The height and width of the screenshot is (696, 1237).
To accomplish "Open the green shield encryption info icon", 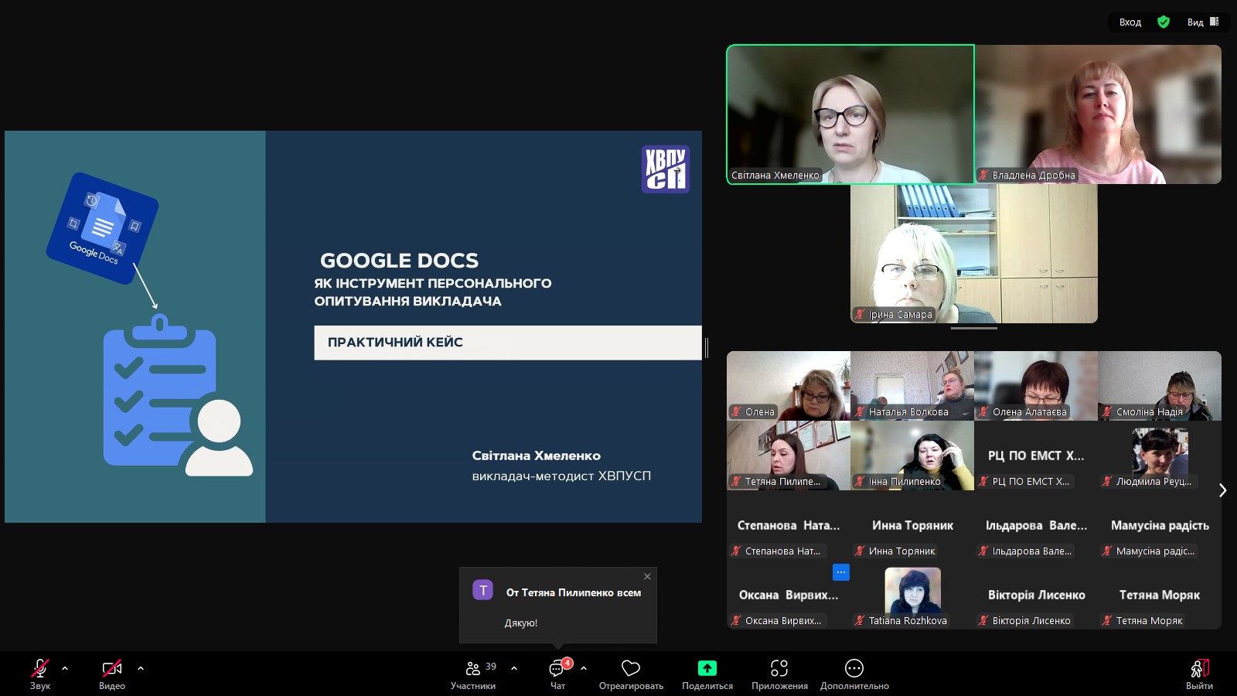I will (1164, 22).
